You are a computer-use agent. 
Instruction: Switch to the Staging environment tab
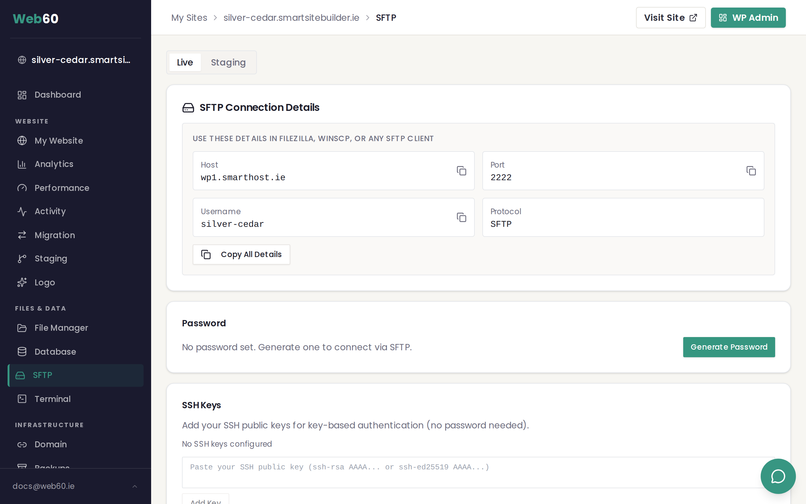tap(228, 63)
